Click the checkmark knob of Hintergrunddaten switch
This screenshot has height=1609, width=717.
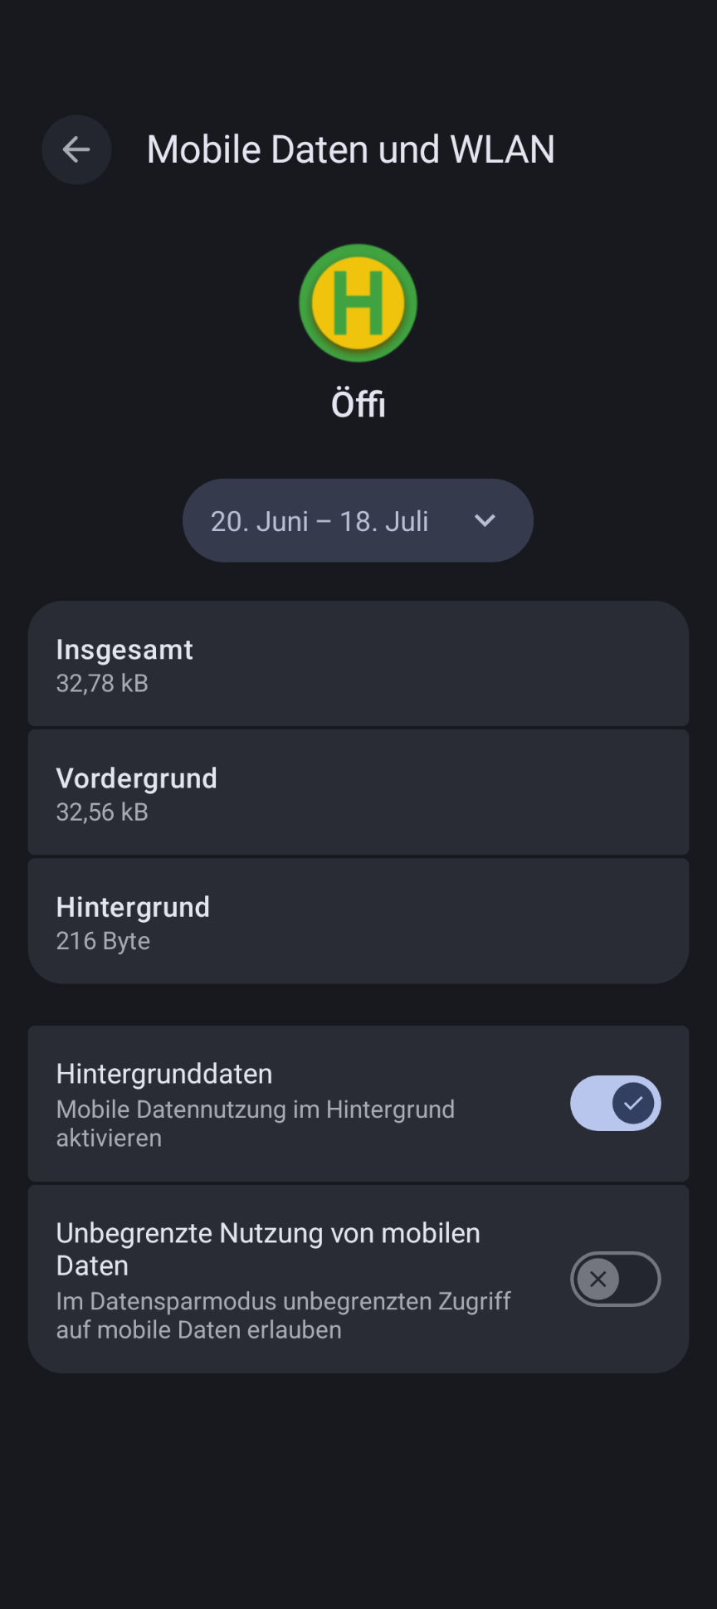(633, 1103)
